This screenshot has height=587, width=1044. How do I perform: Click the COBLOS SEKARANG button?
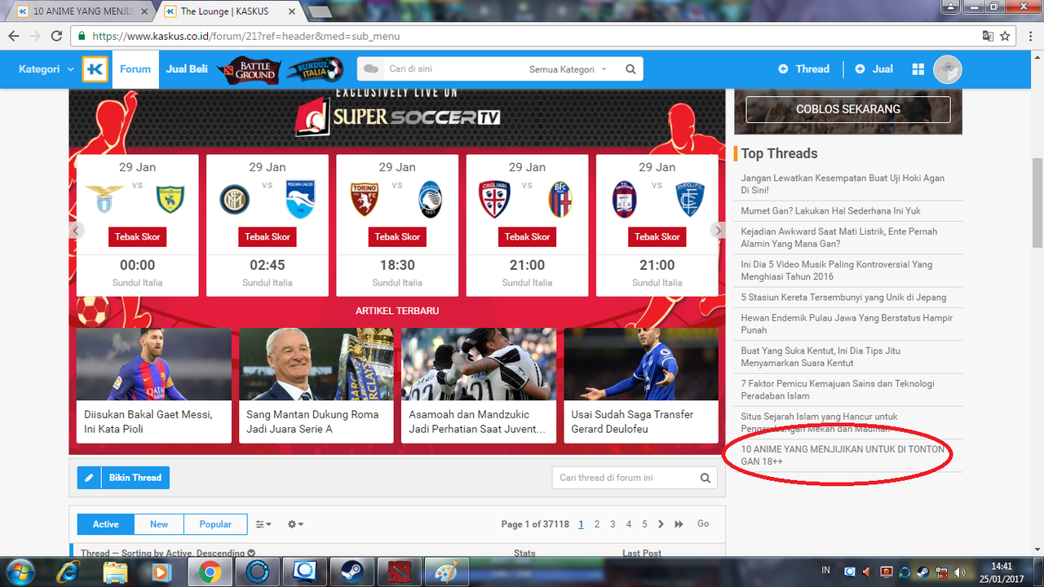pos(848,109)
